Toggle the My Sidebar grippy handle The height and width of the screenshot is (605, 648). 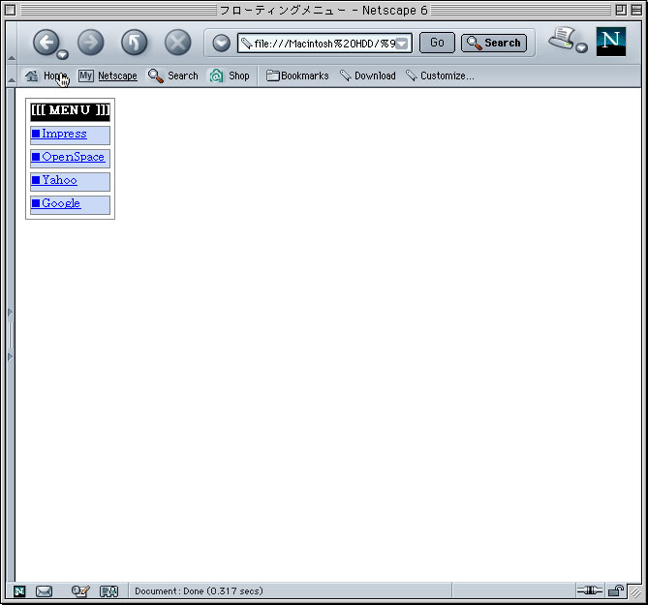click(11, 335)
